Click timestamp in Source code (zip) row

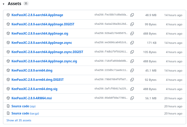[173, 106]
